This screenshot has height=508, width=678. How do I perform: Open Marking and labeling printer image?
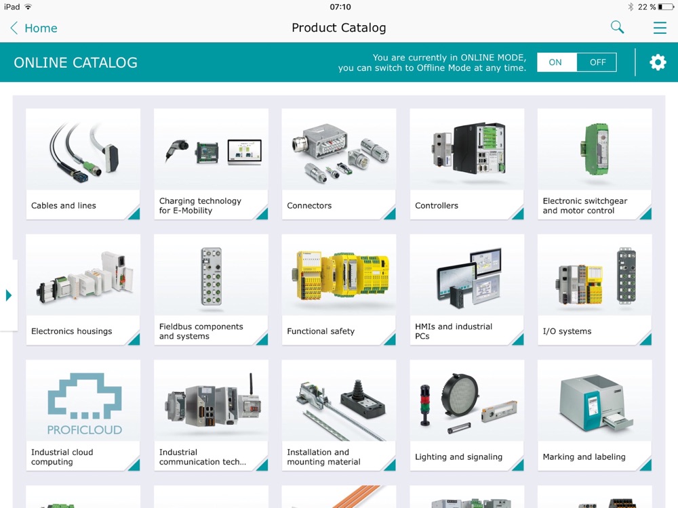[x=595, y=400]
